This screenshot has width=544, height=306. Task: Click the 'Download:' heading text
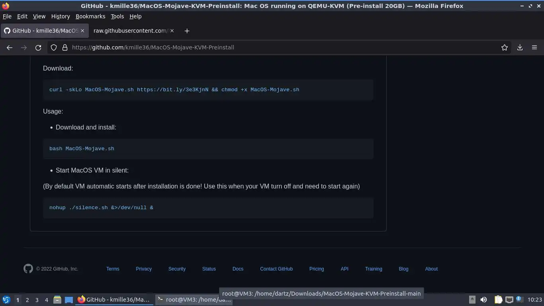pyautogui.click(x=58, y=69)
